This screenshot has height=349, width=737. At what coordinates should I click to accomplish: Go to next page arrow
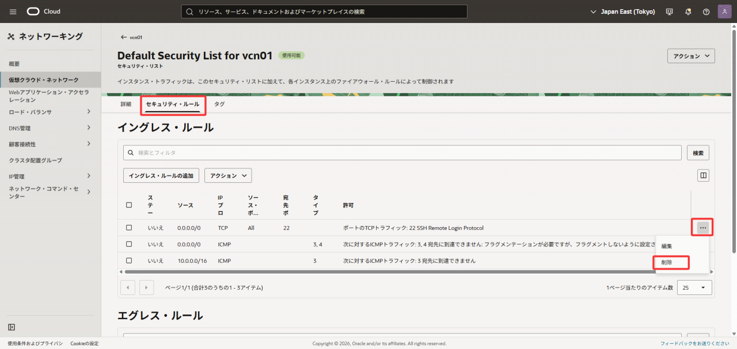(x=147, y=287)
